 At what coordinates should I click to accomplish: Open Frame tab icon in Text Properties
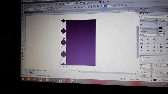click(x=147, y=11)
